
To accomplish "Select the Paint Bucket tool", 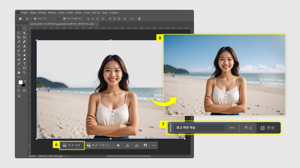I will [x=19, y=55].
